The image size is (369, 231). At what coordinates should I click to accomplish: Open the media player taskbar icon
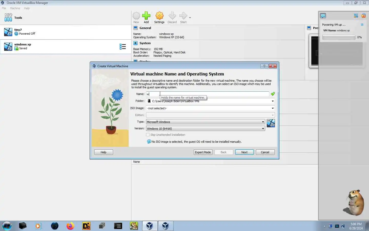[x=38, y=226]
